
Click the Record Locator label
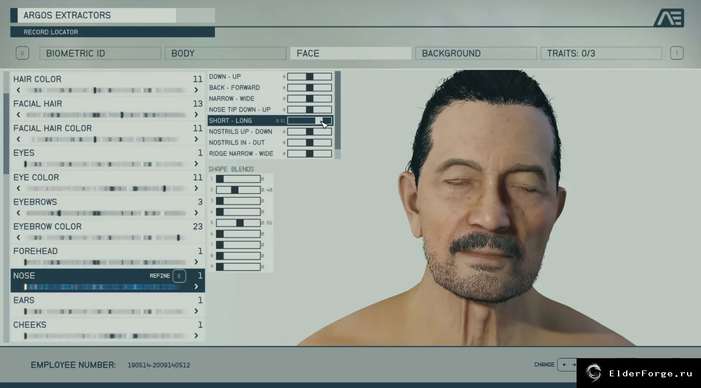[51, 32]
